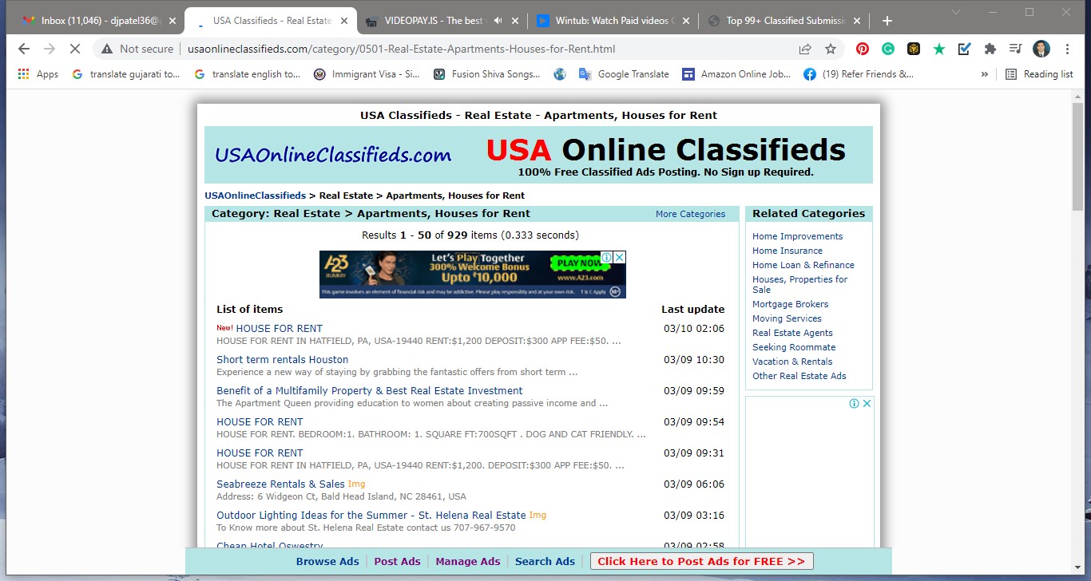Open the Mortgage Brokers category
The width and height of the screenshot is (1091, 581).
pos(790,304)
